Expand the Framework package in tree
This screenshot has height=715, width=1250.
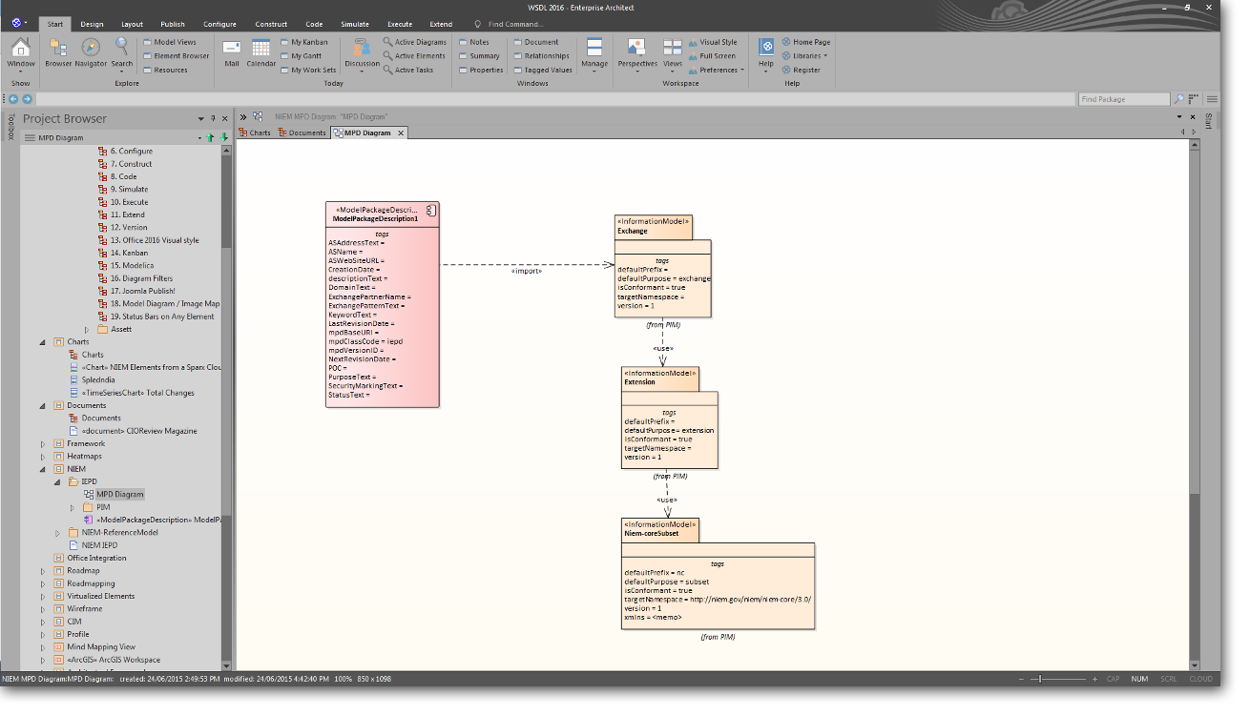click(x=43, y=444)
